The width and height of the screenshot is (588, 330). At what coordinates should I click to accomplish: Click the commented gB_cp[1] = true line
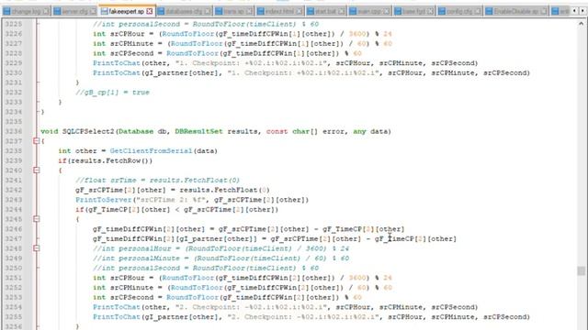(x=112, y=93)
